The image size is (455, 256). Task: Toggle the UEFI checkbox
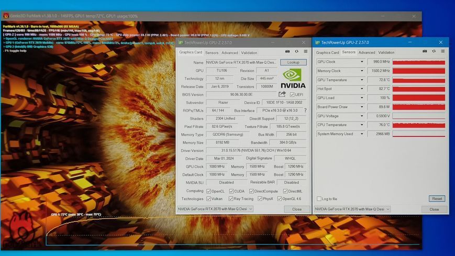tap(292, 95)
